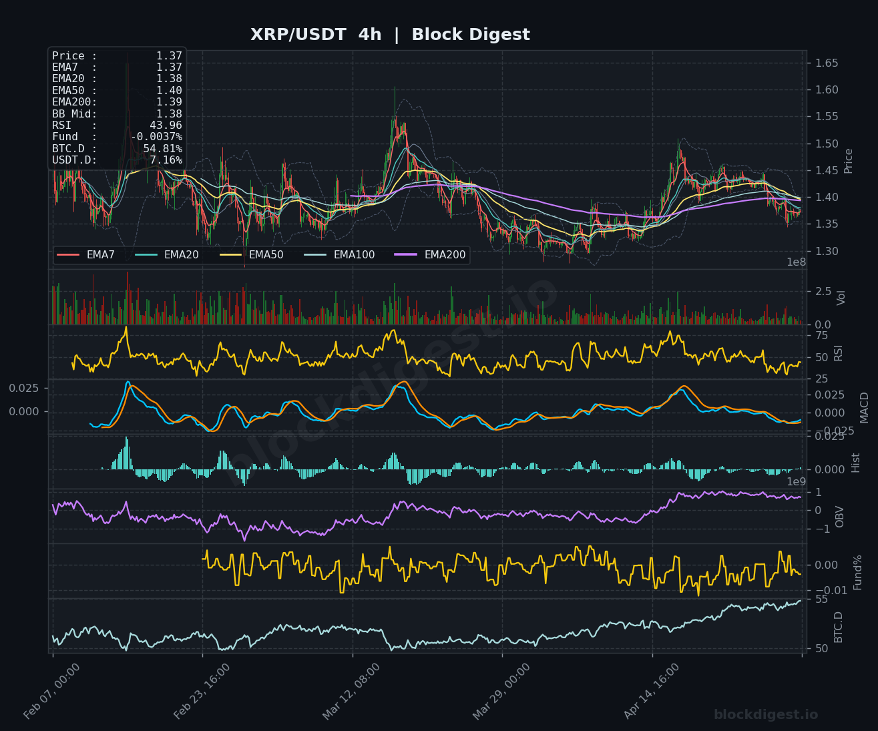Screen dimensions: 878x731
Task: Click the 1.50 price tick label
Action: tap(827, 144)
